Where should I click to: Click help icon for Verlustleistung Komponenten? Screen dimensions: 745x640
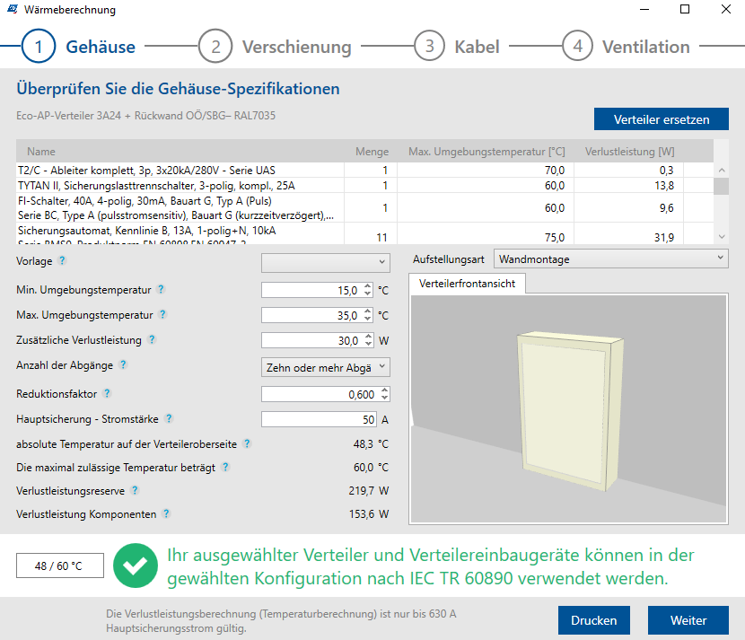166,513
